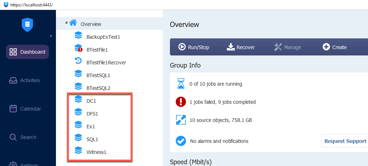Click the red failed jobs alert icon
The height and width of the screenshot is (166, 368).
181,102
